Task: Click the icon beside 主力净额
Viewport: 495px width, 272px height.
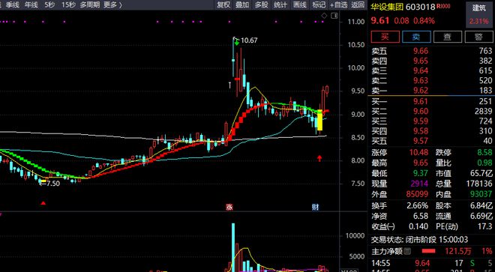Action: tap(407, 251)
